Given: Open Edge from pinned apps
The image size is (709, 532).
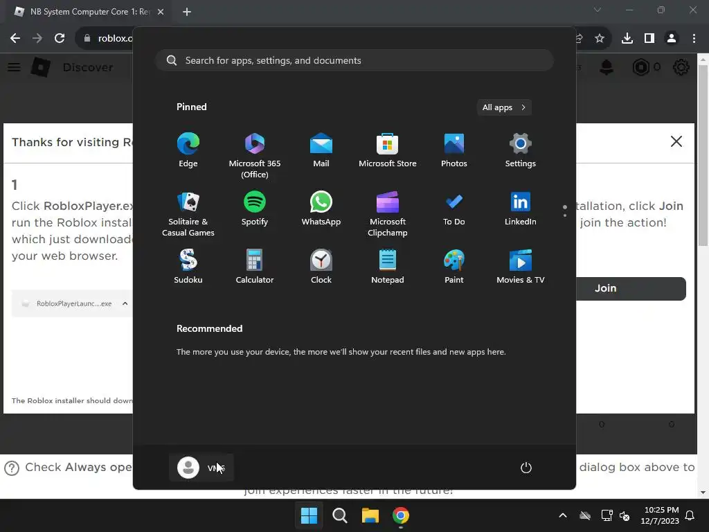Looking at the screenshot, I should click(x=188, y=150).
